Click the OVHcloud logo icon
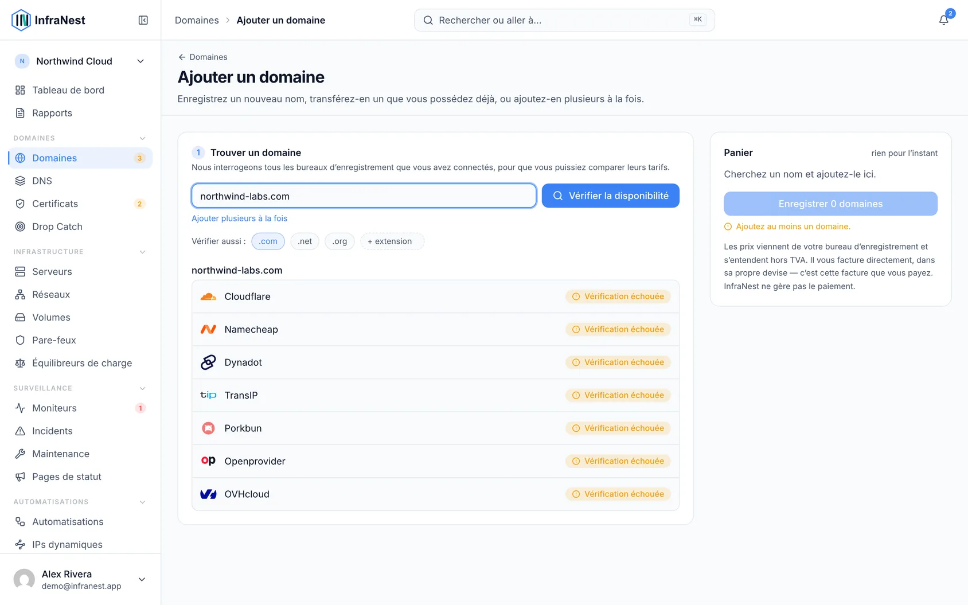 point(208,494)
